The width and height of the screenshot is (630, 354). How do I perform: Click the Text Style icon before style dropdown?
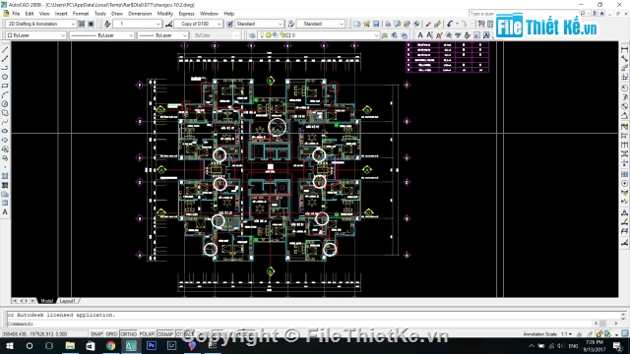tap(107, 24)
